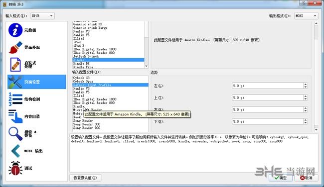Select Sony Reader 900 input profile
This screenshot has width=324, height=187.
[x=110, y=128]
